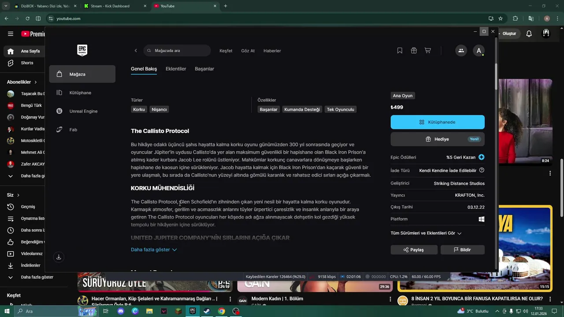Open the shopping cart in Epic launcher
The width and height of the screenshot is (564, 317).
[427, 51]
